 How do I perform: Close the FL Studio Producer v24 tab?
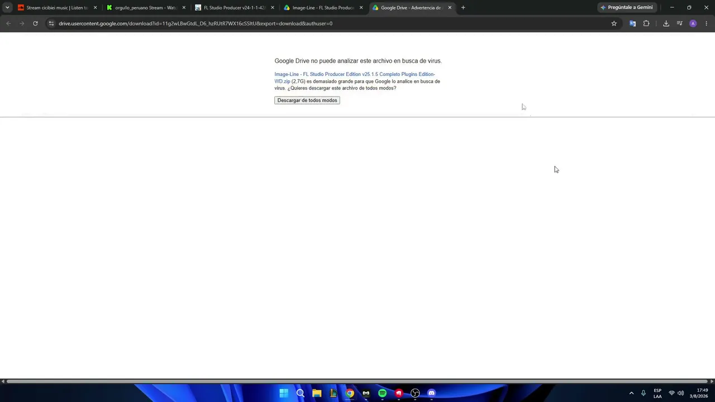273,8
